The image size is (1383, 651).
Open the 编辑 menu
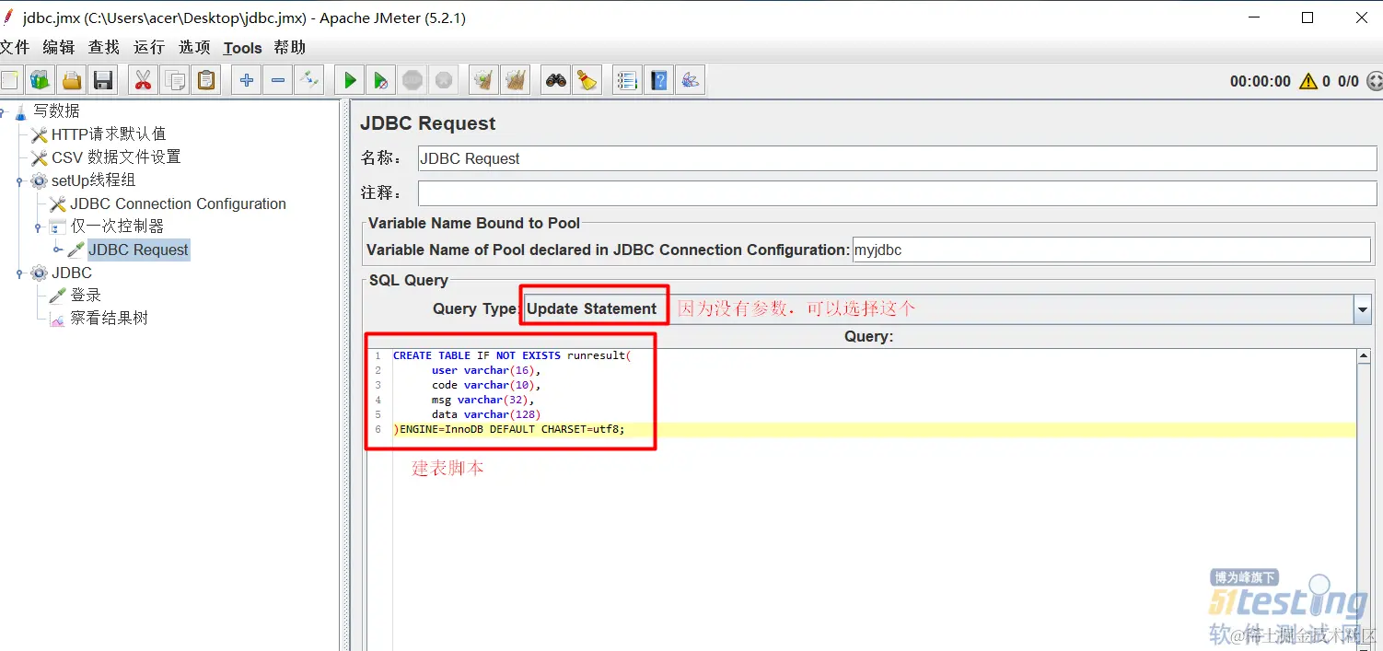pos(59,47)
